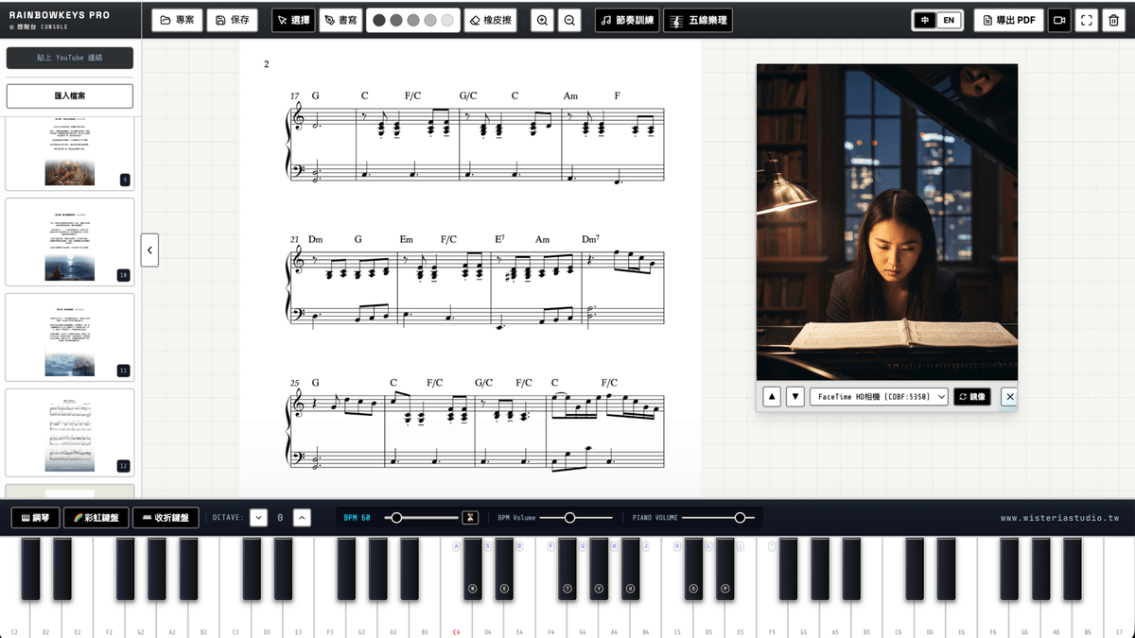Screen dimensions: 1135x638
Task: Enter fullscreen with the expand icon
Action: tap(1087, 20)
